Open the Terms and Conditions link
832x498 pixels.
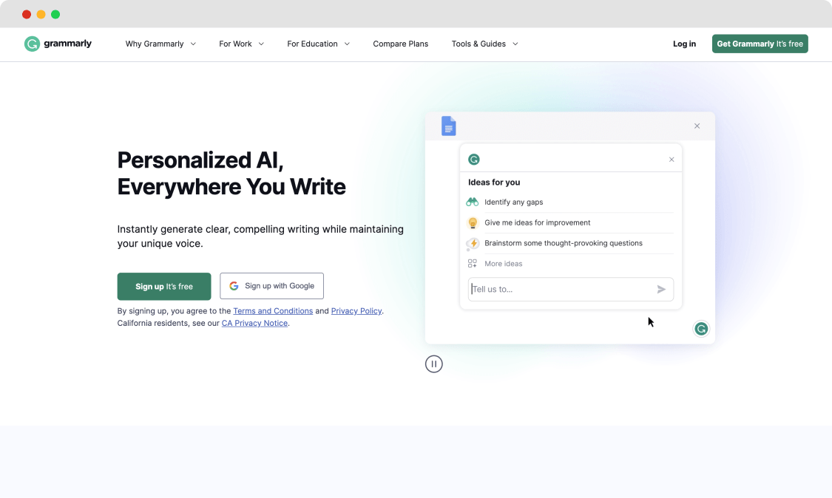coord(273,311)
